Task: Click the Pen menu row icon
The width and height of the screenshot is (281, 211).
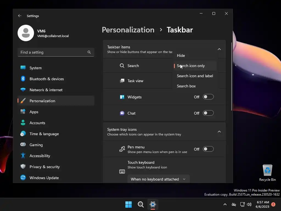Action: (x=122, y=149)
